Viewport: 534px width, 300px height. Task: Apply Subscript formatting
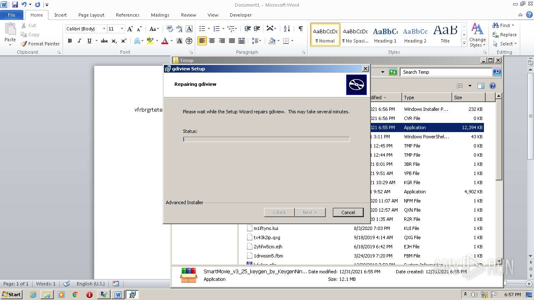coord(114,41)
